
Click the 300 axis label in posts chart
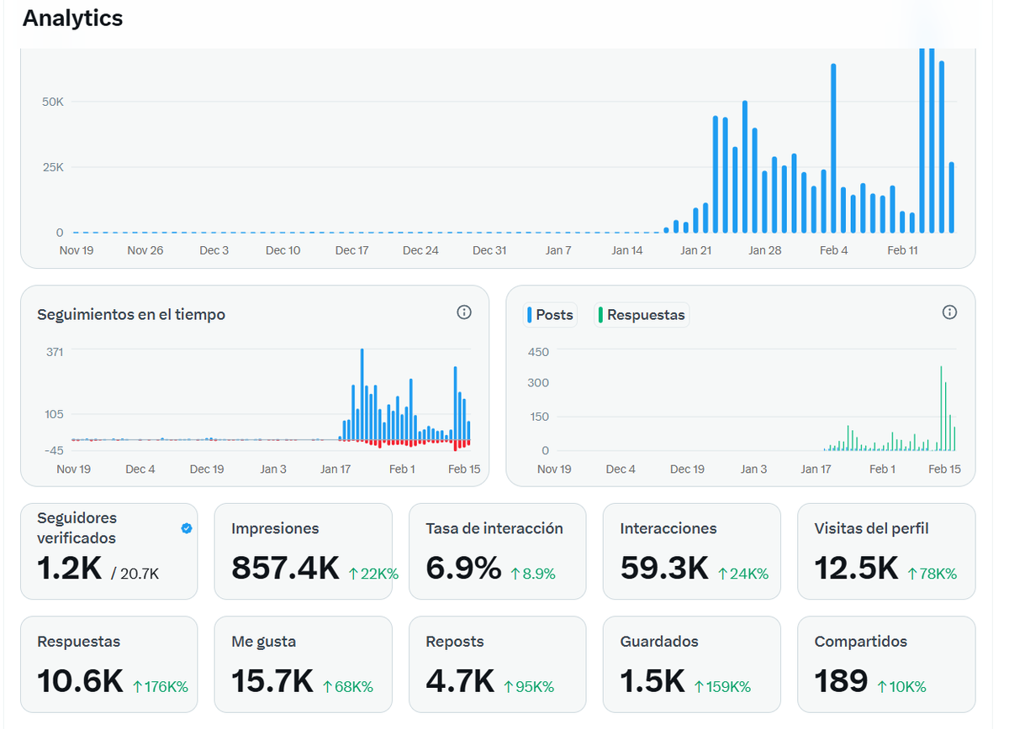[x=538, y=383]
